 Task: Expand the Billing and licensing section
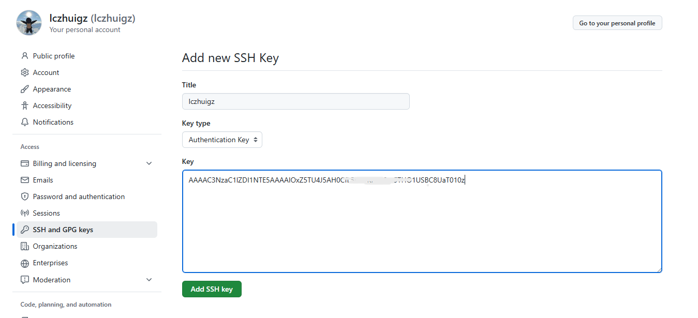[x=149, y=163]
